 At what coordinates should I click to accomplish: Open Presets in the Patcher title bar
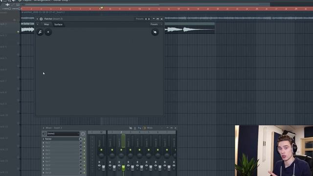pyautogui.click(x=139, y=19)
